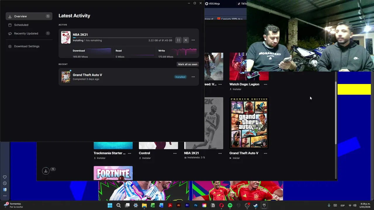Click the touch keyboard tray icon
Viewport: 374px width, 210px height.
335,205
